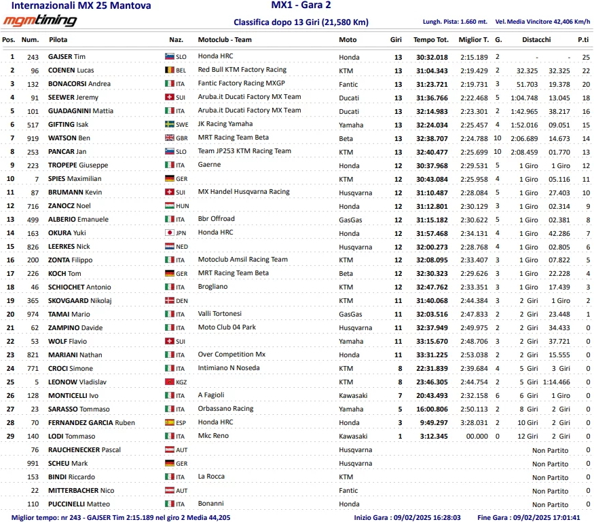This screenshot has width=594, height=522.
Task: Click Netherlands flag beside LEERKES Nick
Action: pos(169,246)
